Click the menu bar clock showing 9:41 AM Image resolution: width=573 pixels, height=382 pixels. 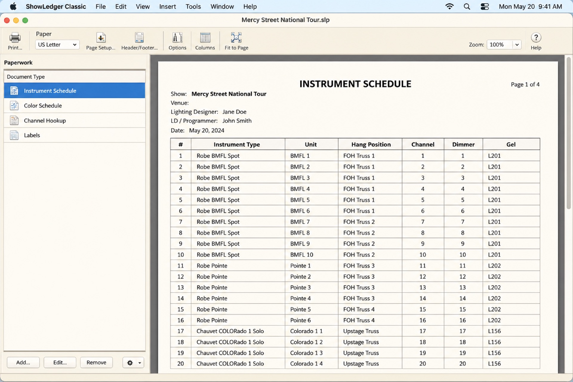coord(550,7)
